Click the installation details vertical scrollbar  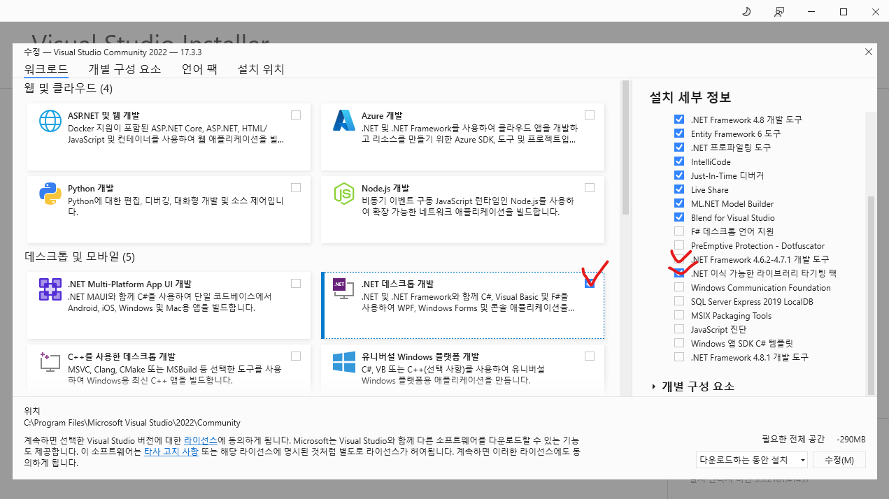coord(871,295)
